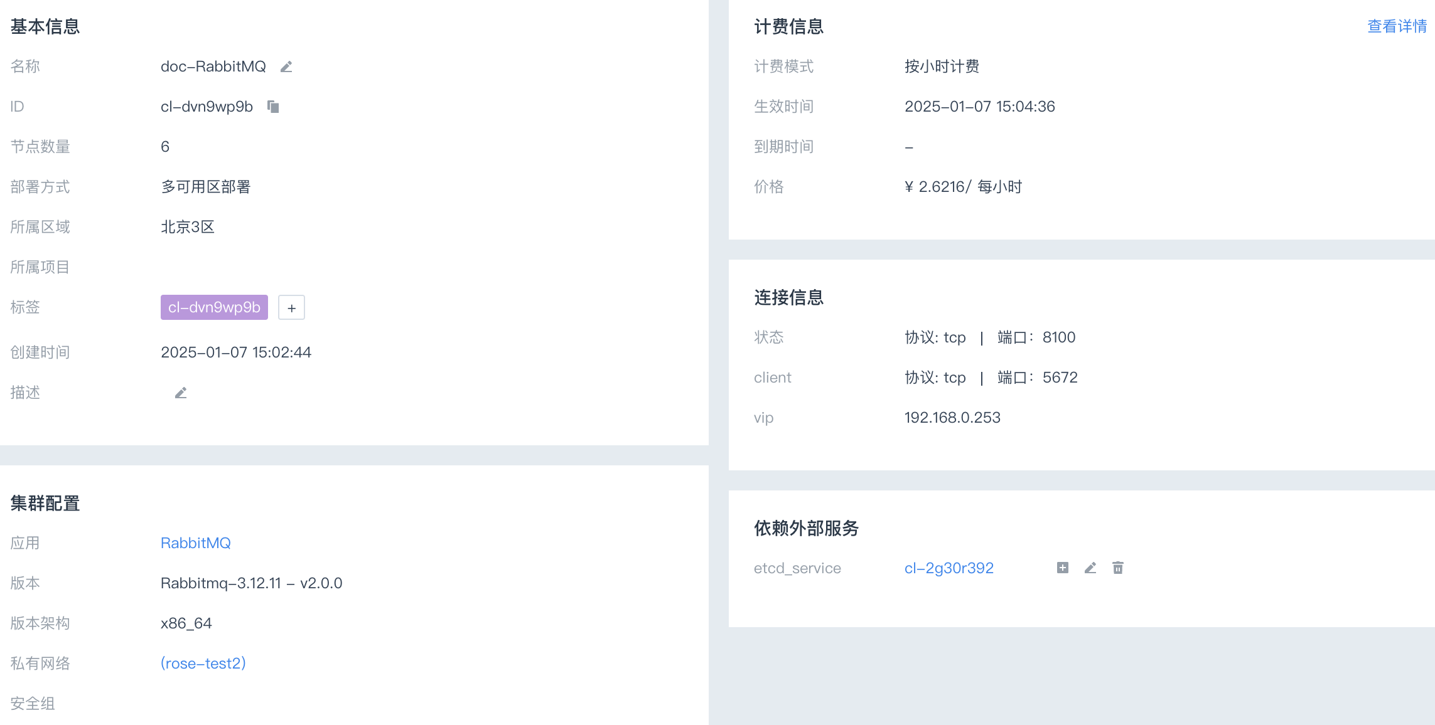Open billing details via 查看详情
The height and width of the screenshot is (725, 1435).
coord(1397,26)
